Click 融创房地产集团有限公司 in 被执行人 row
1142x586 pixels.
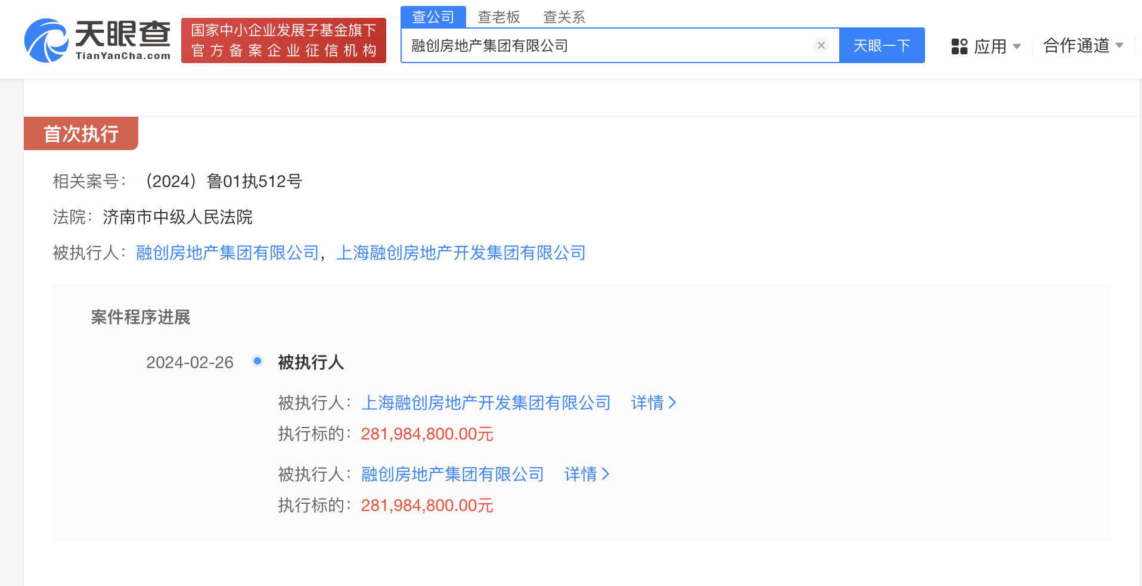click(x=228, y=253)
